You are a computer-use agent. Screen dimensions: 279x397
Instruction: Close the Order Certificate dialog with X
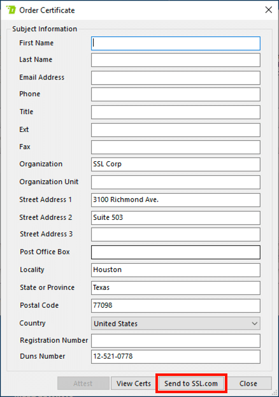coord(268,10)
